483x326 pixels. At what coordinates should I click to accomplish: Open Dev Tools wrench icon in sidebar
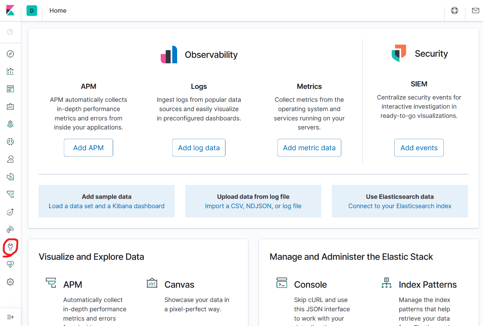[10, 247]
